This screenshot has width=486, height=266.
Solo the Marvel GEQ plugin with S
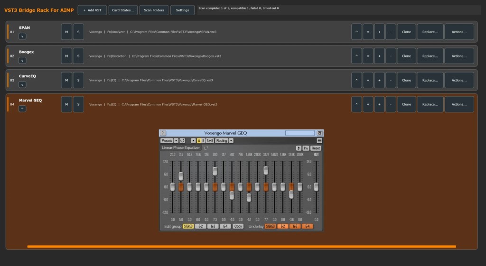click(78, 104)
